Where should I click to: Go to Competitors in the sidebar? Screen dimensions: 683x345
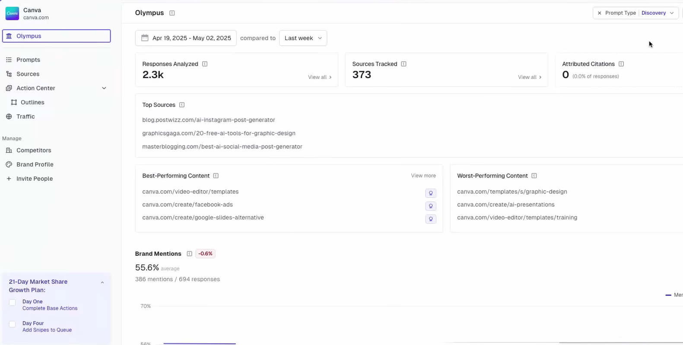34,150
